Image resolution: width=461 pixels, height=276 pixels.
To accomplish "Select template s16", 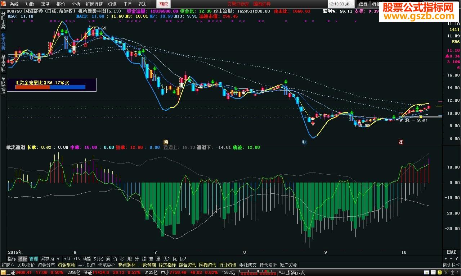I will [76, 259].
